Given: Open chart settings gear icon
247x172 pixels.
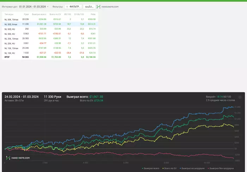Looking at the screenshot, I should click(x=240, y=97).
